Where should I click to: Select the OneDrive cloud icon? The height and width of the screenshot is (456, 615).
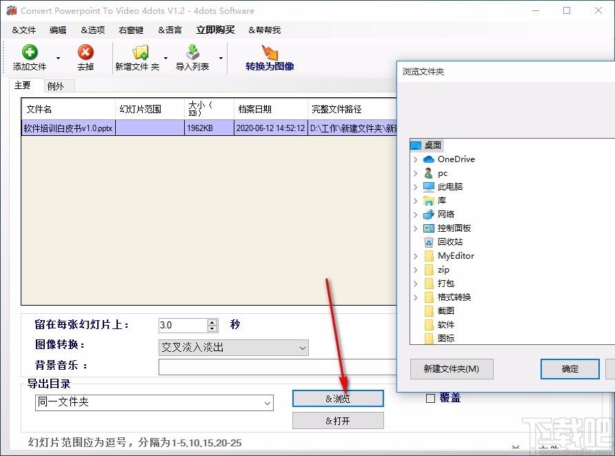tap(429, 159)
